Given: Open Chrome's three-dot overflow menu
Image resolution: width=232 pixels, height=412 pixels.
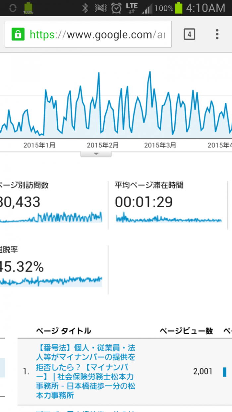Looking at the screenshot, I should [217, 34].
